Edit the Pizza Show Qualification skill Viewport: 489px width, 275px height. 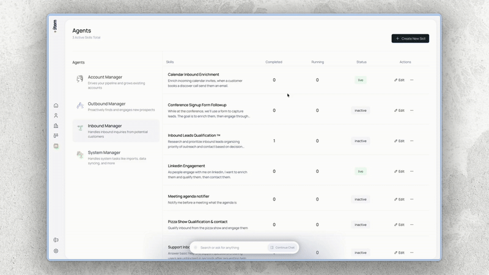click(x=399, y=225)
